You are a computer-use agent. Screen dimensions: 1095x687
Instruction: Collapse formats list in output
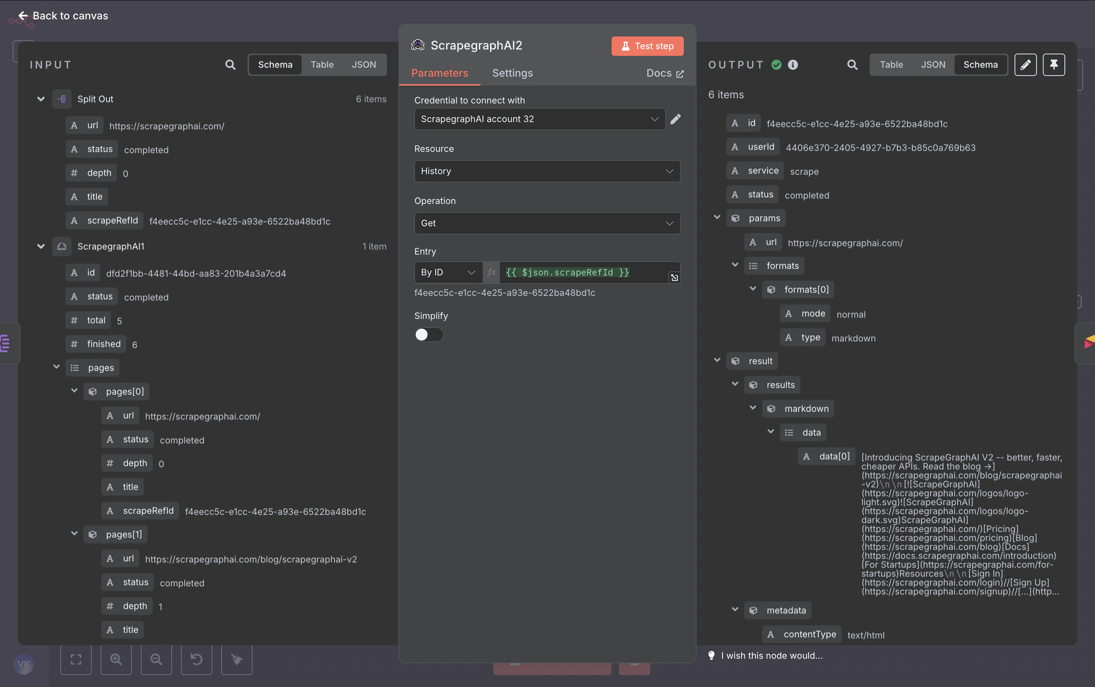tap(735, 265)
